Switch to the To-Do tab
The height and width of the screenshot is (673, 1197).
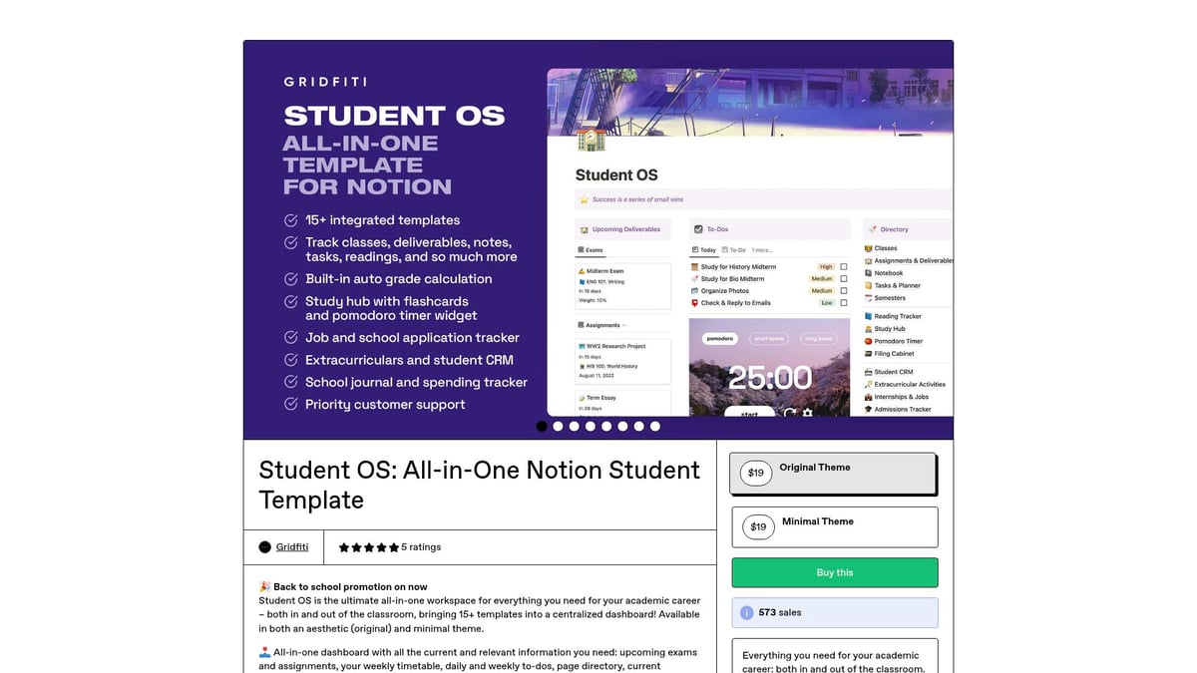pyautogui.click(x=736, y=250)
